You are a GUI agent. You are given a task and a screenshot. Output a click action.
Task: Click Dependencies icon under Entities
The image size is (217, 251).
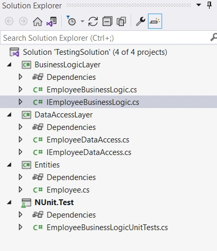point(38,177)
